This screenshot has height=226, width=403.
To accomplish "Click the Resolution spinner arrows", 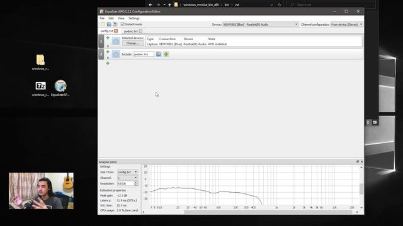I will tap(136, 183).
